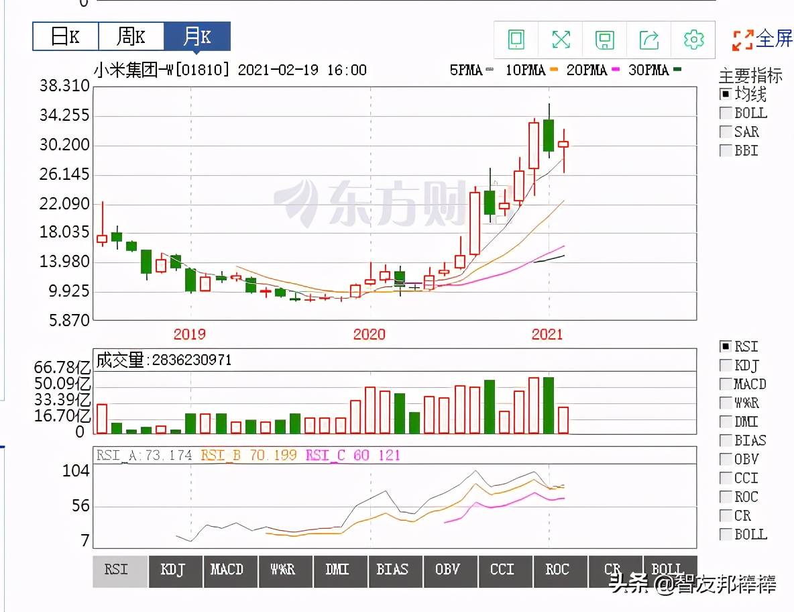Click the 主要指标 section heading
This screenshot has width=794, height=612.
[750, 75]
